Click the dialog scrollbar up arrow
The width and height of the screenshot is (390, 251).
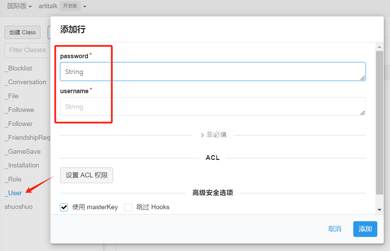(379, 47)
